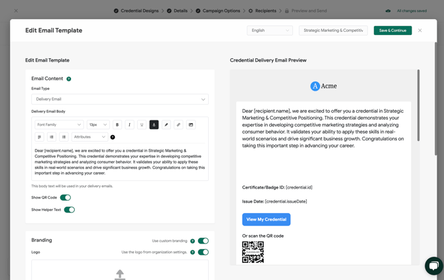Click the 'Or scan the QR code' text
The width and height of the screenshot is (444, 280).
263,236
